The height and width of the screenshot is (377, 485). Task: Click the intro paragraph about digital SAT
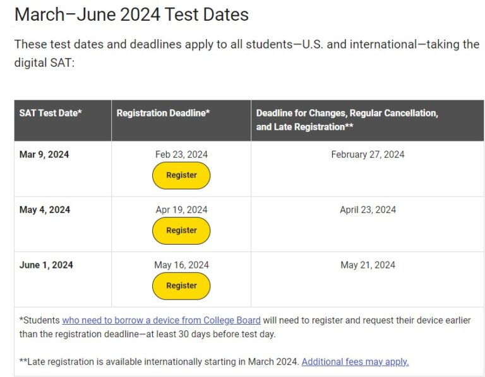(x=247, y=54)
